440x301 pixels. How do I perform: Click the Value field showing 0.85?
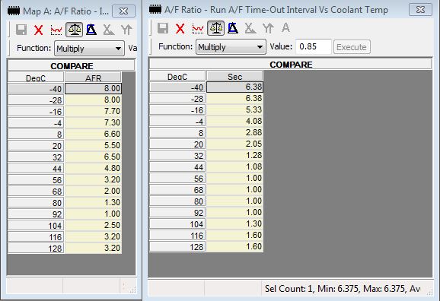[314, 47]
